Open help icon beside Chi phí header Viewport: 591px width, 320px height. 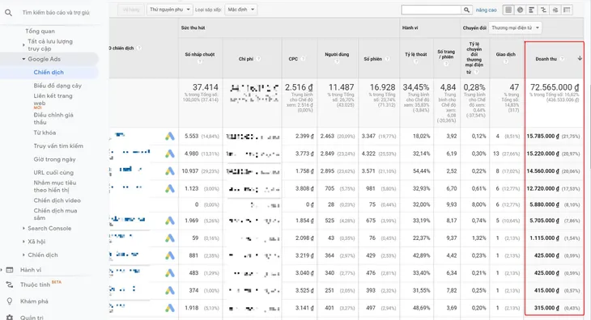(258, 59)
